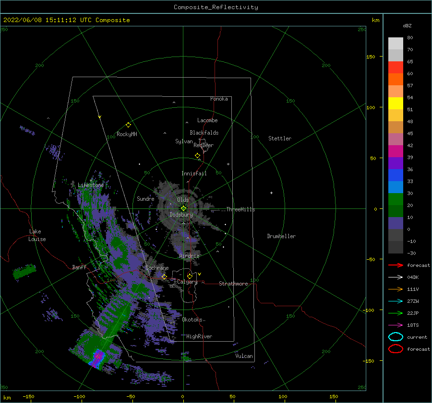
Task: Select the dark green 10-20 dBZ swatch
Action: (396, 211)
